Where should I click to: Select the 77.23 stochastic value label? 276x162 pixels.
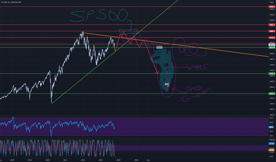pyautogui.click(x=272, y=144)
